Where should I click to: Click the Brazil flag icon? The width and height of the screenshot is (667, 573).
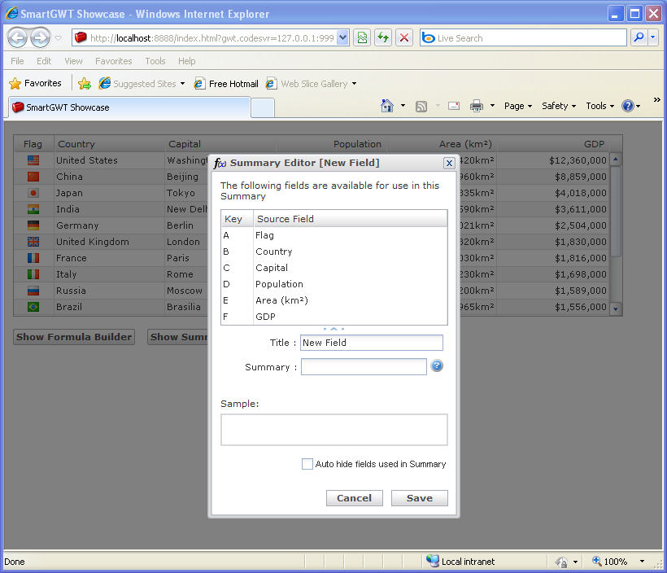pyautogui.click(x=33, y=307)
